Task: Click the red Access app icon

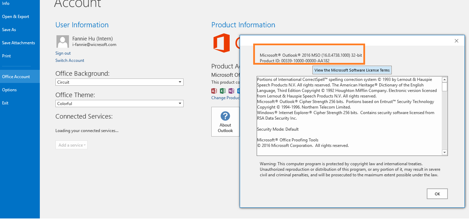Action: coord(214,91)
